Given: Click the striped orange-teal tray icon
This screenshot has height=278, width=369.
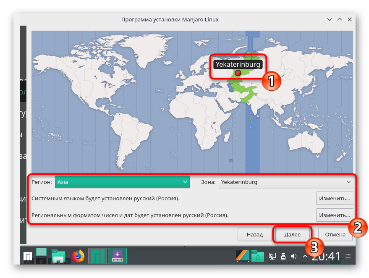Looking at the screenshot, I should pos(242,256).
